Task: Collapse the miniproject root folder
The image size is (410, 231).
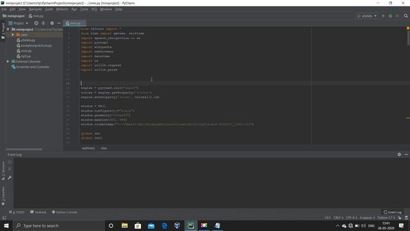Action: [x=8, y=30]
